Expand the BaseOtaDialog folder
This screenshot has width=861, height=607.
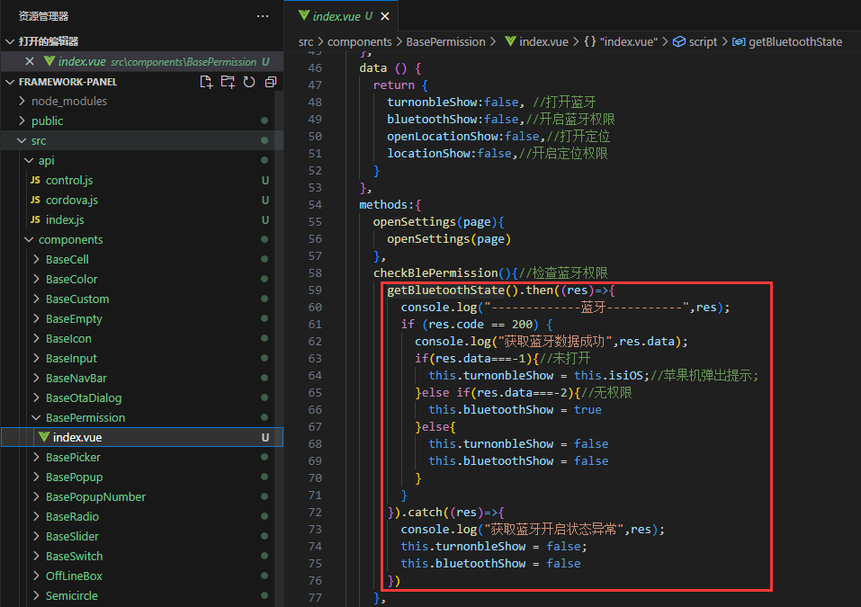click(36, 397)
